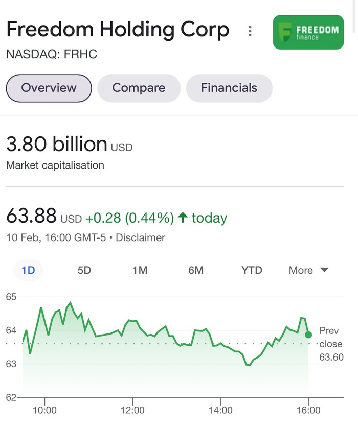Select the 1D chart range
This screenshot has width=358, height=429.
click(x=28, y=270)
